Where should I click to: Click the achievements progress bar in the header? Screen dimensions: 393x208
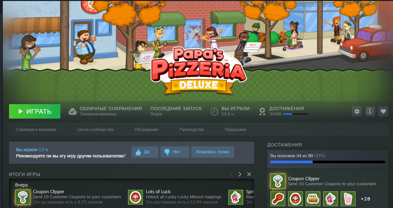295,114
